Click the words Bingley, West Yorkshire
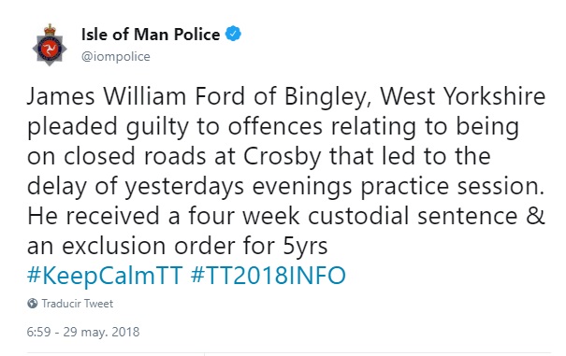 click(x=415, y=97)
